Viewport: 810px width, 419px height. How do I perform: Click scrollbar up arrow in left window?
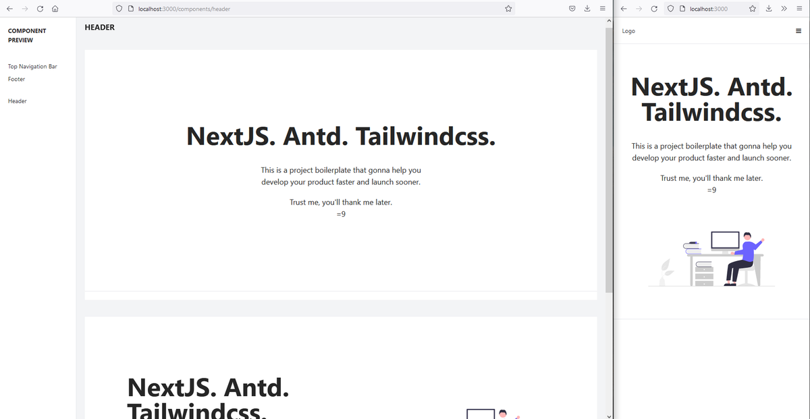coord(609,22)
